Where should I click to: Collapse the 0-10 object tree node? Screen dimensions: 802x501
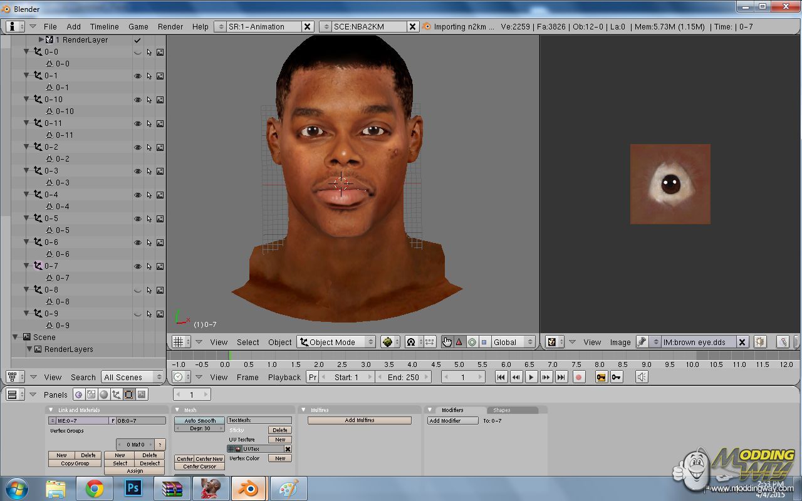(x=26, y=99)
